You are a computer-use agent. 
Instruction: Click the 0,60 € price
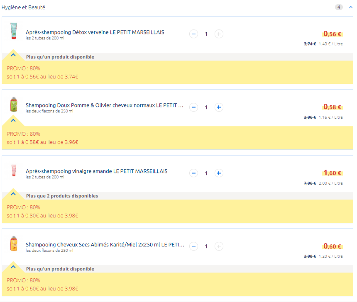click(x=332, y=246)
